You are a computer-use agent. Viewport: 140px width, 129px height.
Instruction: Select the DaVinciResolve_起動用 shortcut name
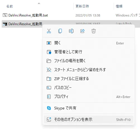(25, 24)
